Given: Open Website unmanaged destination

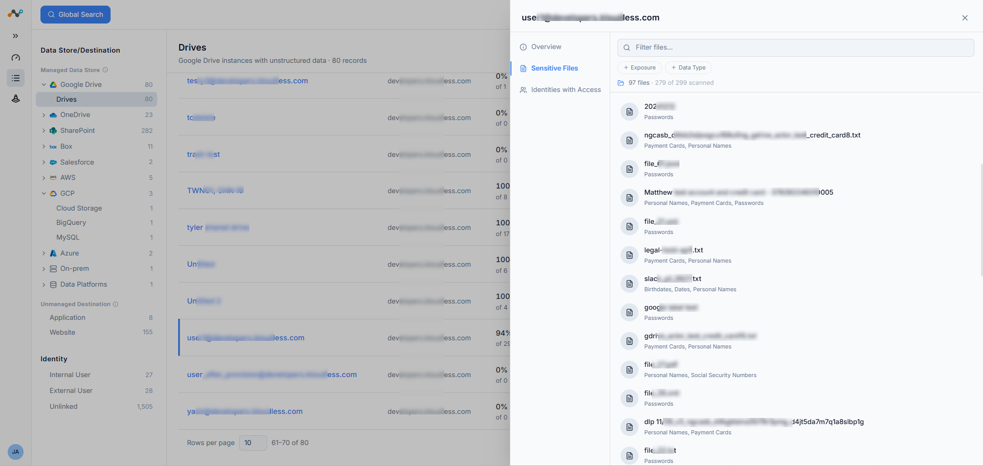Looking at the screenshot, I should pyautogui.click(x=62, y=332).
